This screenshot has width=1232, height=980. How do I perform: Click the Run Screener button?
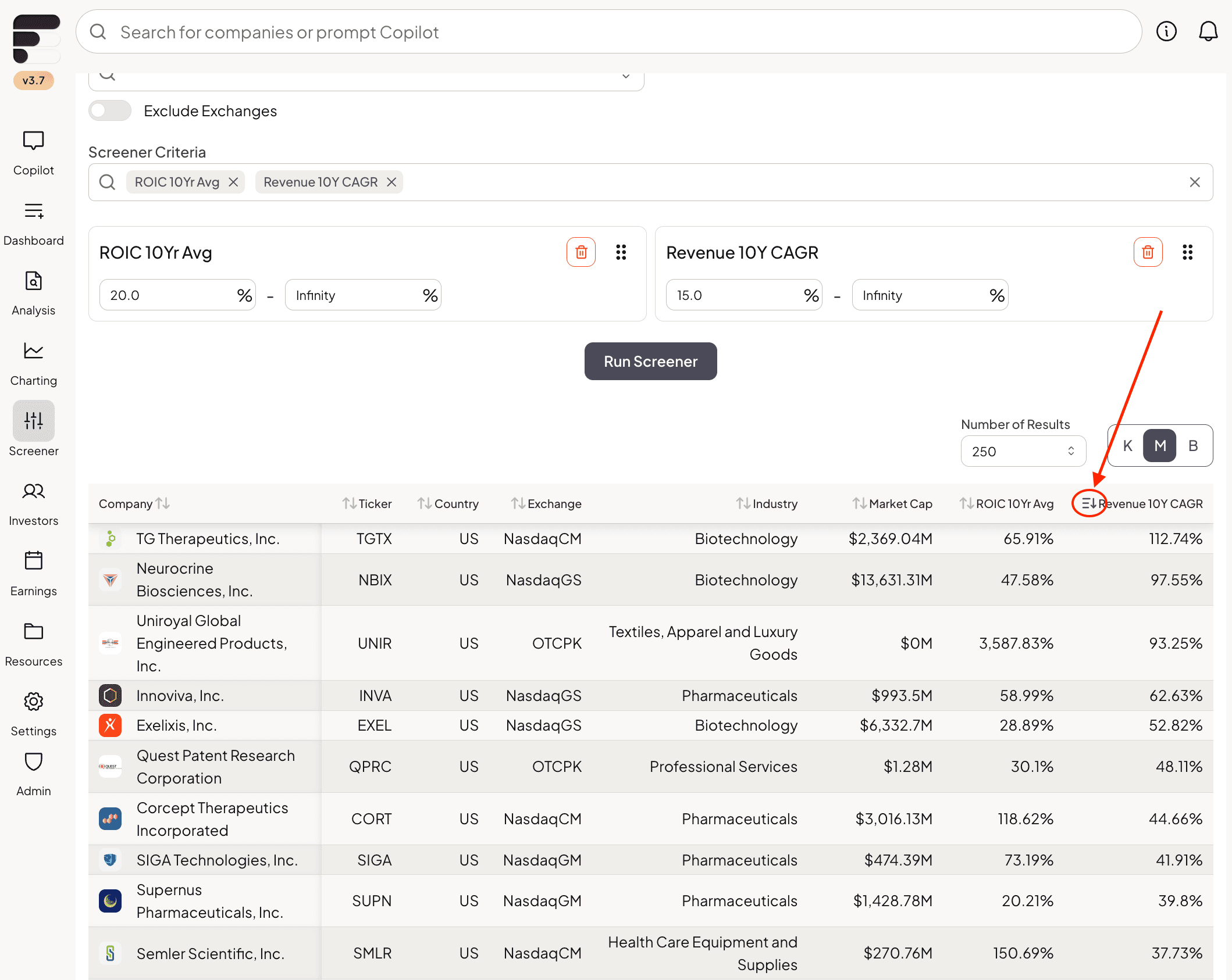650,361
